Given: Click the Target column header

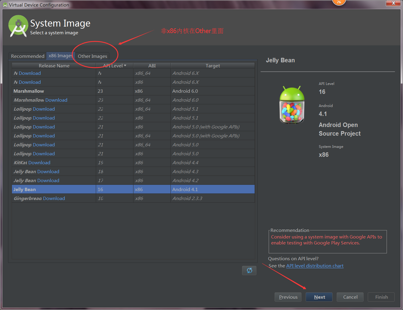Looking at the screenshot, I should 213,66.
